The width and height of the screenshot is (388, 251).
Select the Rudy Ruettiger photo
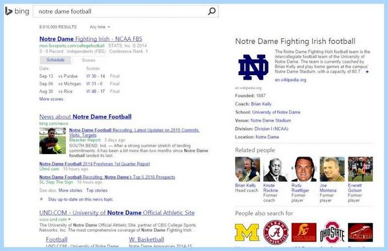click(x=304, y=169)
